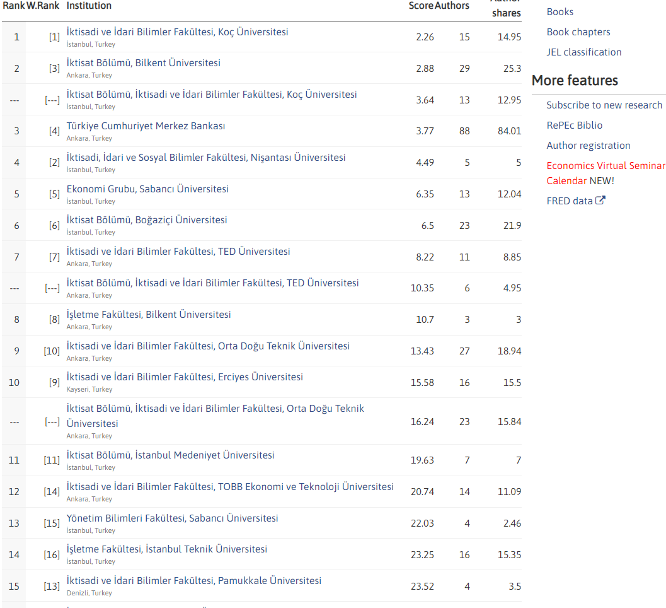The image size is (666, 608).
Task: Click the Kayseri, Turkey location text
Action: click(x=89, y=389)
